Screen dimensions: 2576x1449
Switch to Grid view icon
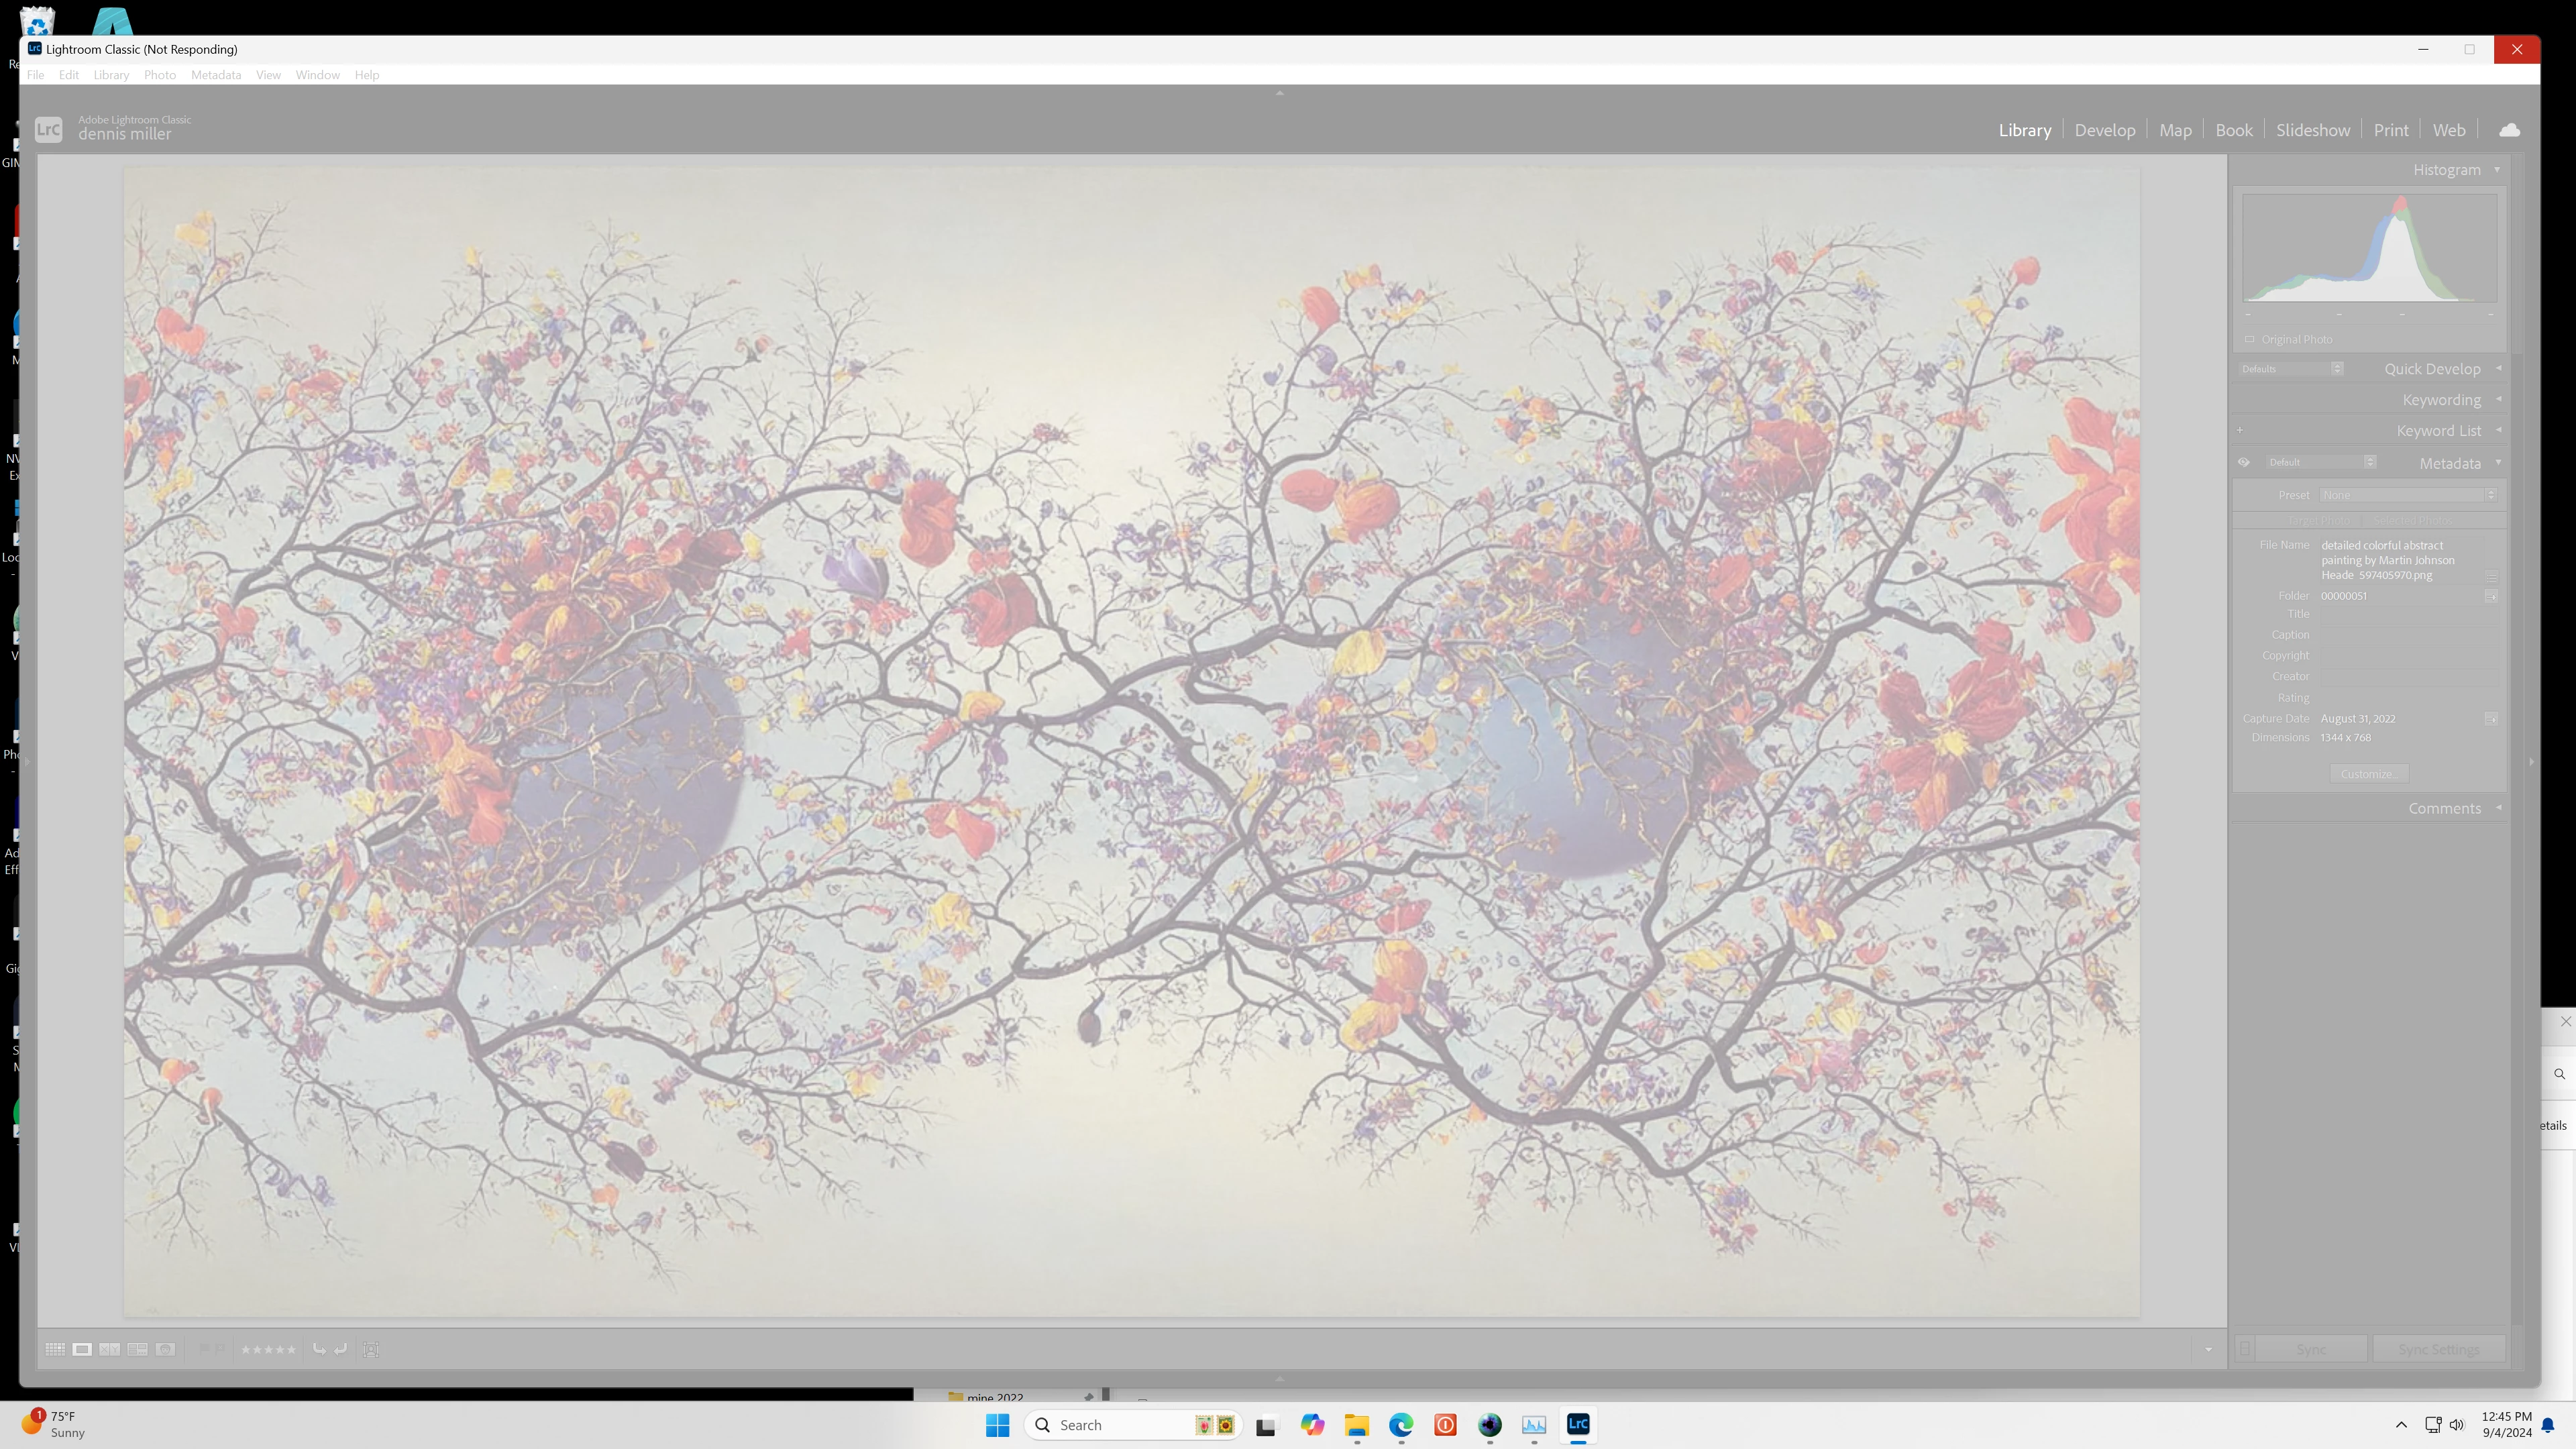[55, 1349]
